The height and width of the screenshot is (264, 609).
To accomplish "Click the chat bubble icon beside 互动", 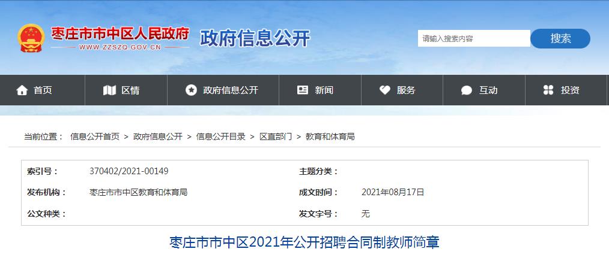I will [467, 90].
